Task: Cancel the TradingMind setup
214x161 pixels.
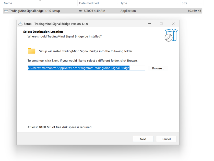Action: tap(166, 139)
